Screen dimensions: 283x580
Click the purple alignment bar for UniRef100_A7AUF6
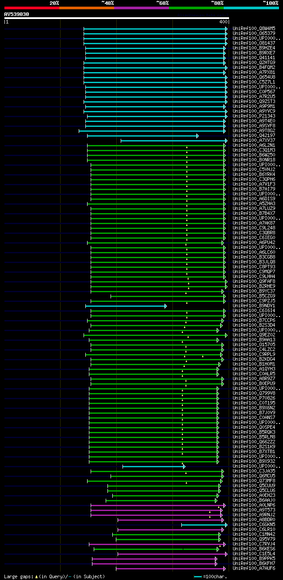pyautogui.click(x=171, y=569)
